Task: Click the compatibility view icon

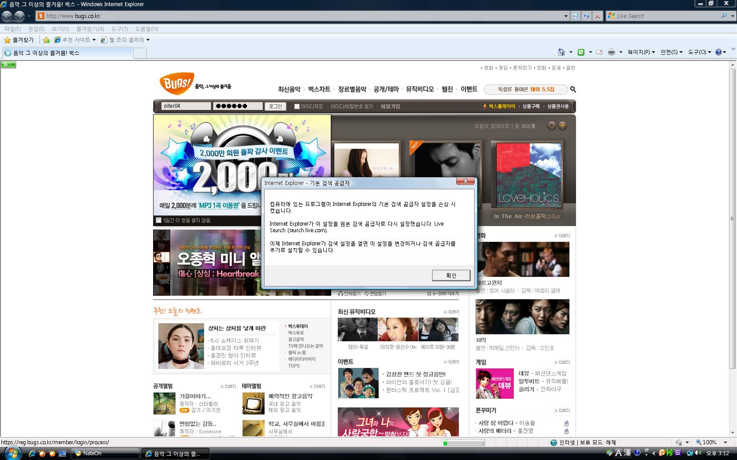Action: click(x=576, y=16)
